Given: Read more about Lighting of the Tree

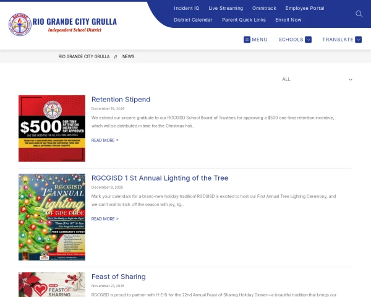Looking at the screenshot, I should pos(105,219).
